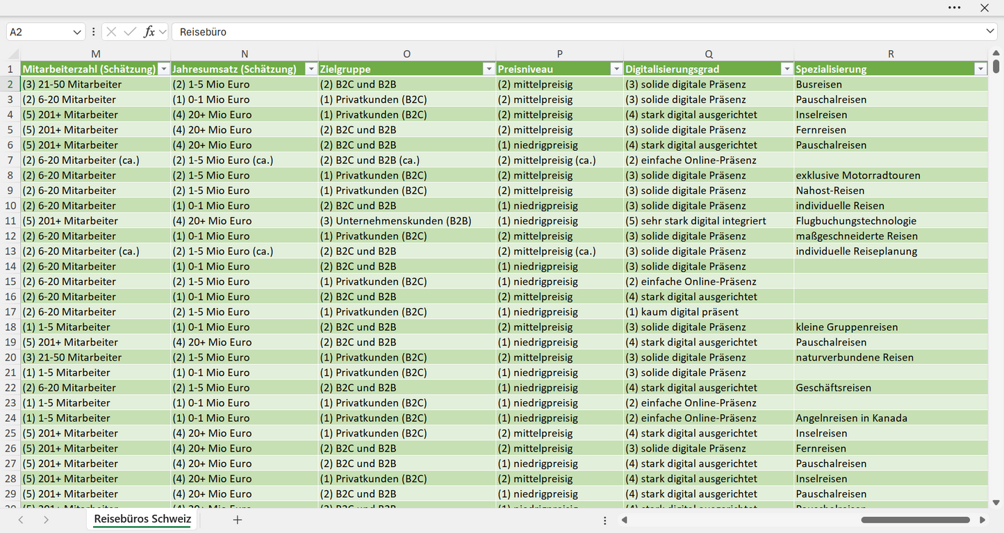The width and height of the screenshot is (1004, 533).
Task: Select '(2) 1-5 Mio Euro (ca.)' in row 7
Action: [x=245, y=161]
